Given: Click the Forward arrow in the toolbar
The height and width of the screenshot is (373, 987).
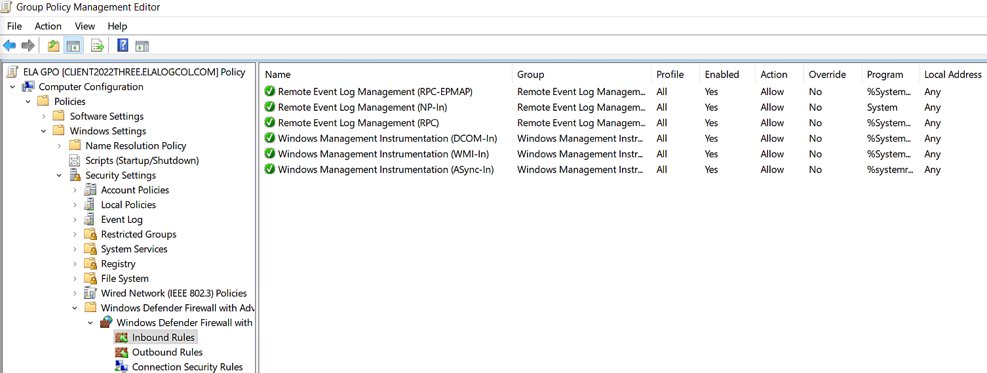Looking at the screenshot, I should click(x=28, y=45).
